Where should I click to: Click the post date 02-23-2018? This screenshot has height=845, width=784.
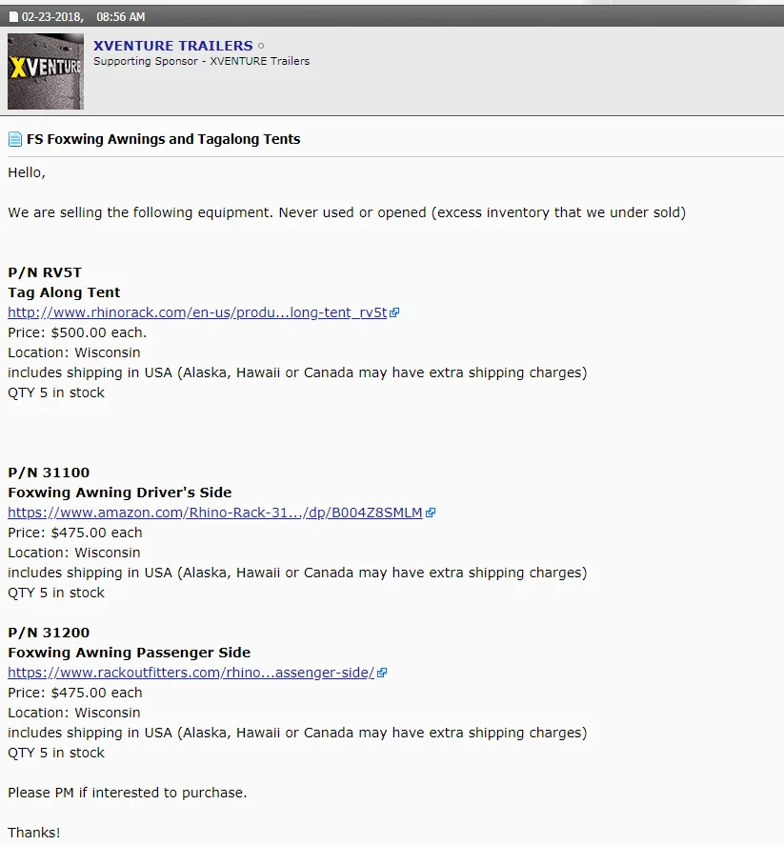pos(52,17)
